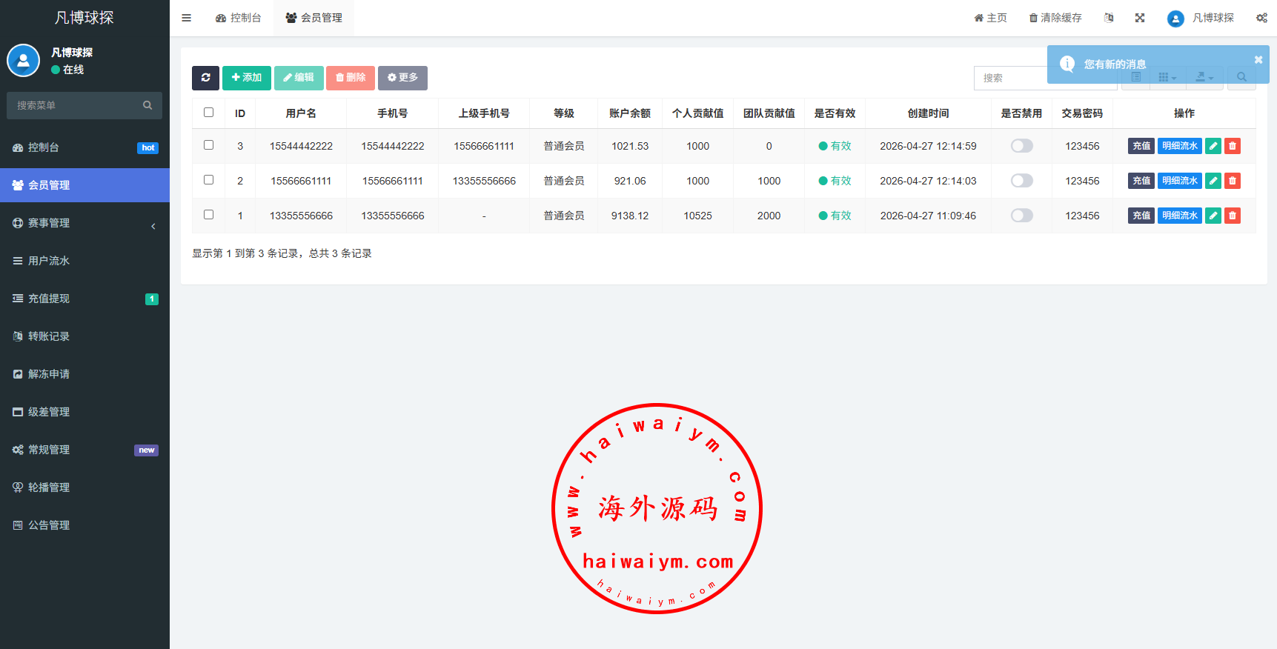
Task: Toggle the disable switch for ID 3
Action: click(1021, 146)
